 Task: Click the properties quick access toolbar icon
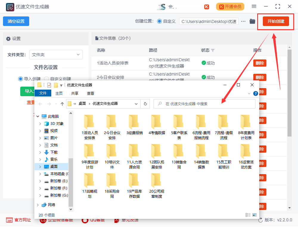coord(49,85)
